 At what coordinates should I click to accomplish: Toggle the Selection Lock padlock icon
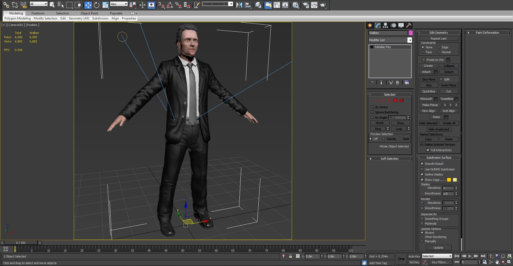(290, 256)
